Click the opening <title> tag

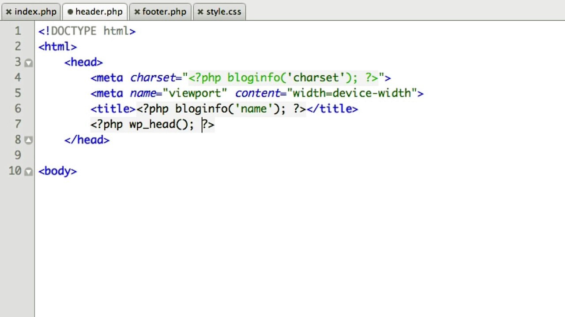[x=113, y=109]
